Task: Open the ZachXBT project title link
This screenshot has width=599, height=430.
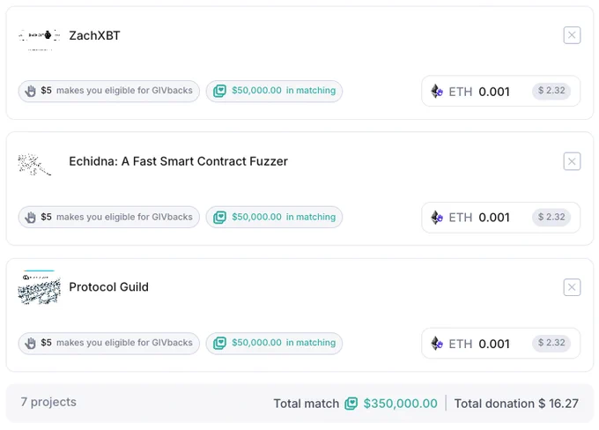Action: (x=94, y=35)
